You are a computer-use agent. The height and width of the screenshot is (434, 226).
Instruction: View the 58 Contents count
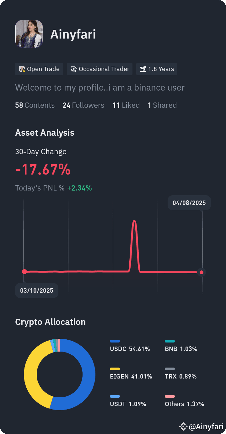point(35,105)
